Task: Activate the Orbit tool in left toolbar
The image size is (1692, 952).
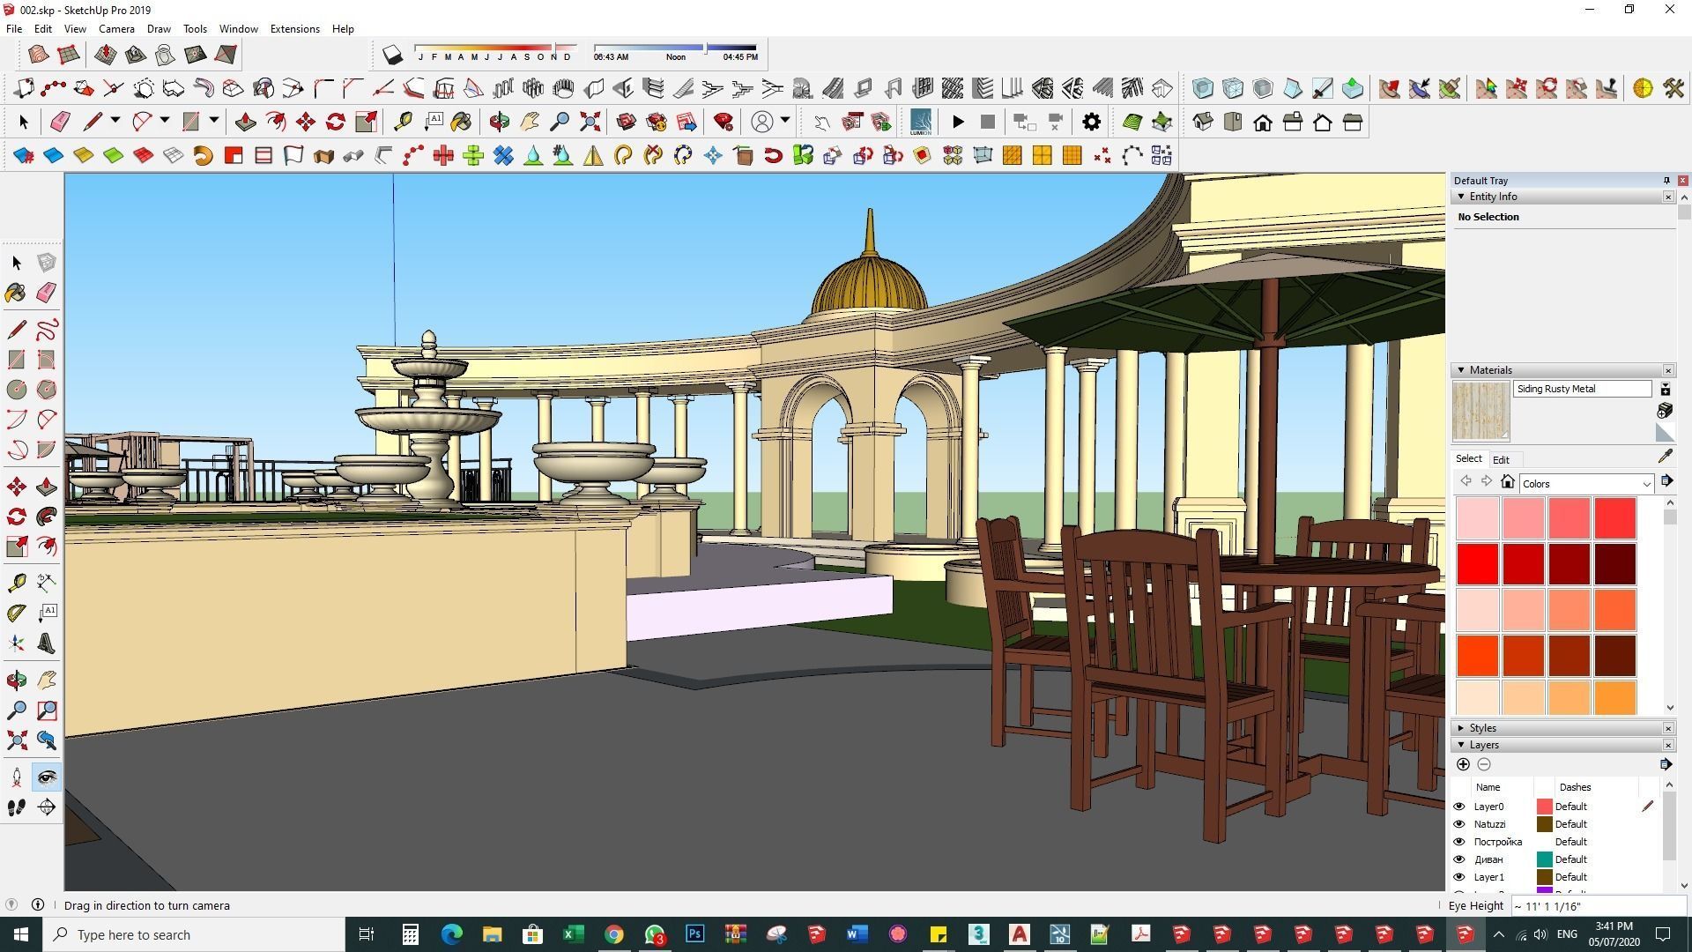Action: 16,680
